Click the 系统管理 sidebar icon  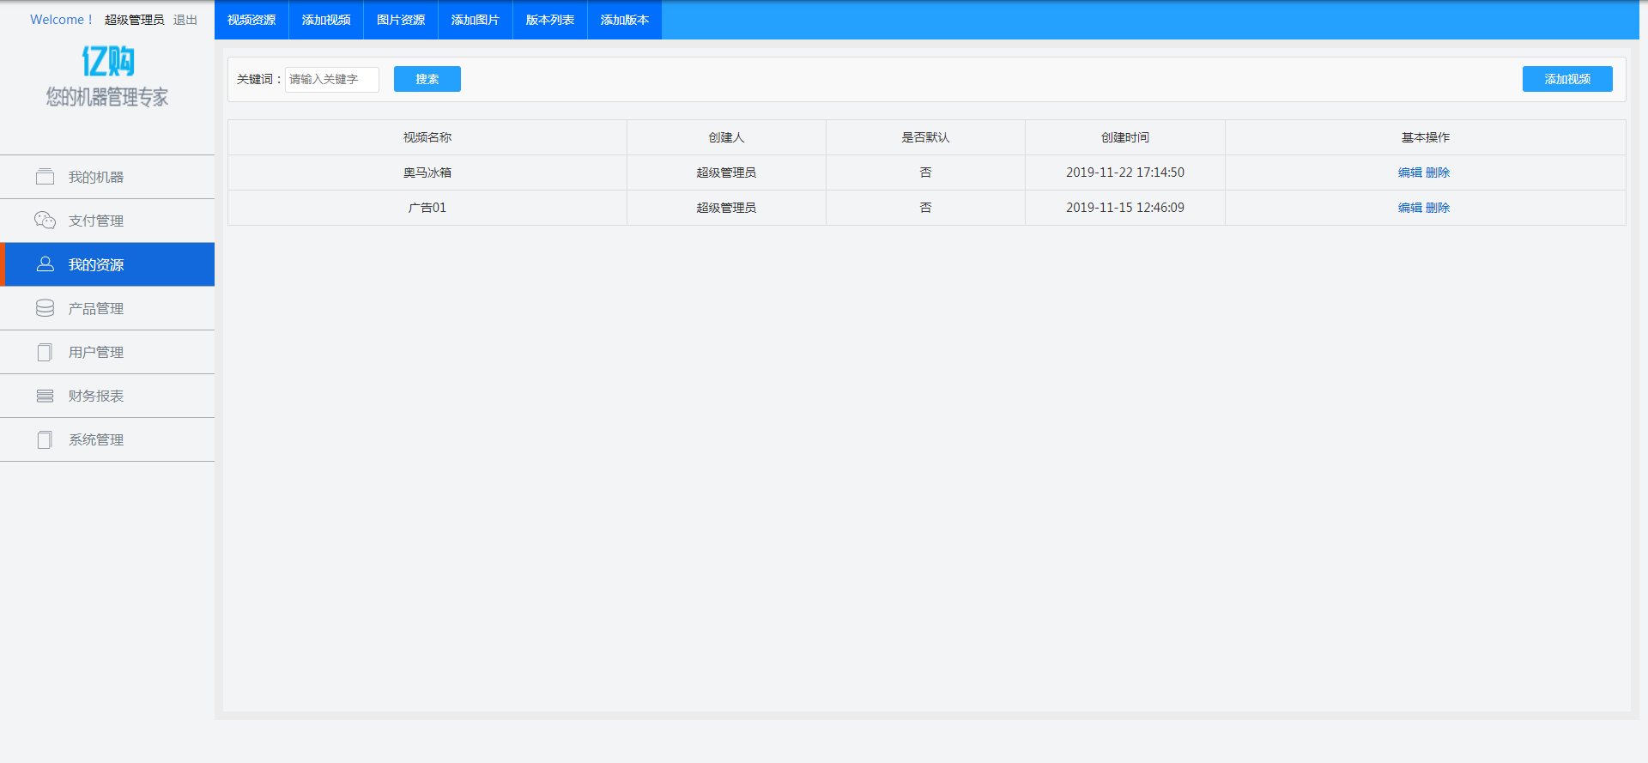tap(45, 439)
